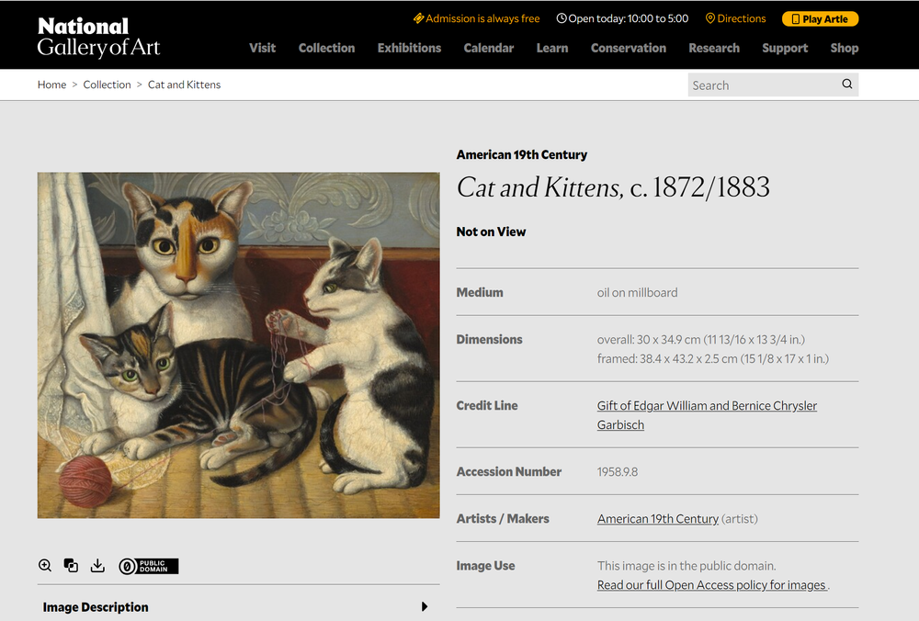Go to Collection breadcrumb link
The image size is (919, 621).
point(107,85)
